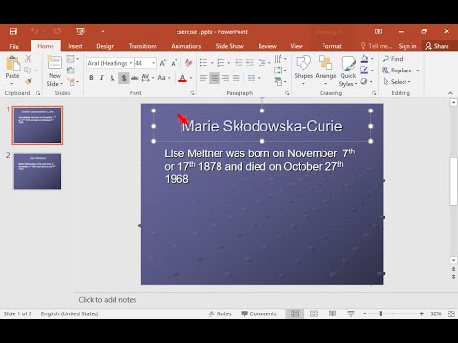Start Slide Show from status bar icon
This screenshot has width=458, height=343.
tap(351, 313)
